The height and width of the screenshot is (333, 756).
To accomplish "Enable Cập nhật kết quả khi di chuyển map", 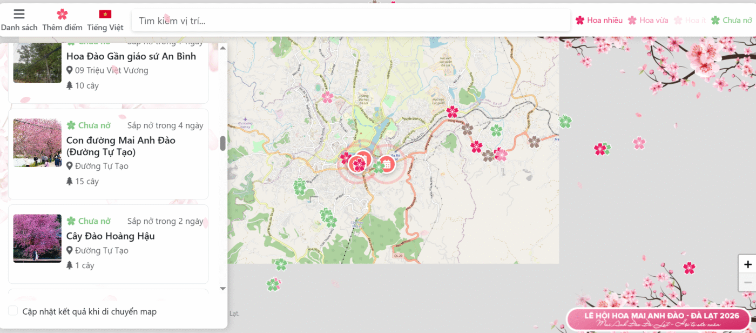I will pos(13,311).
